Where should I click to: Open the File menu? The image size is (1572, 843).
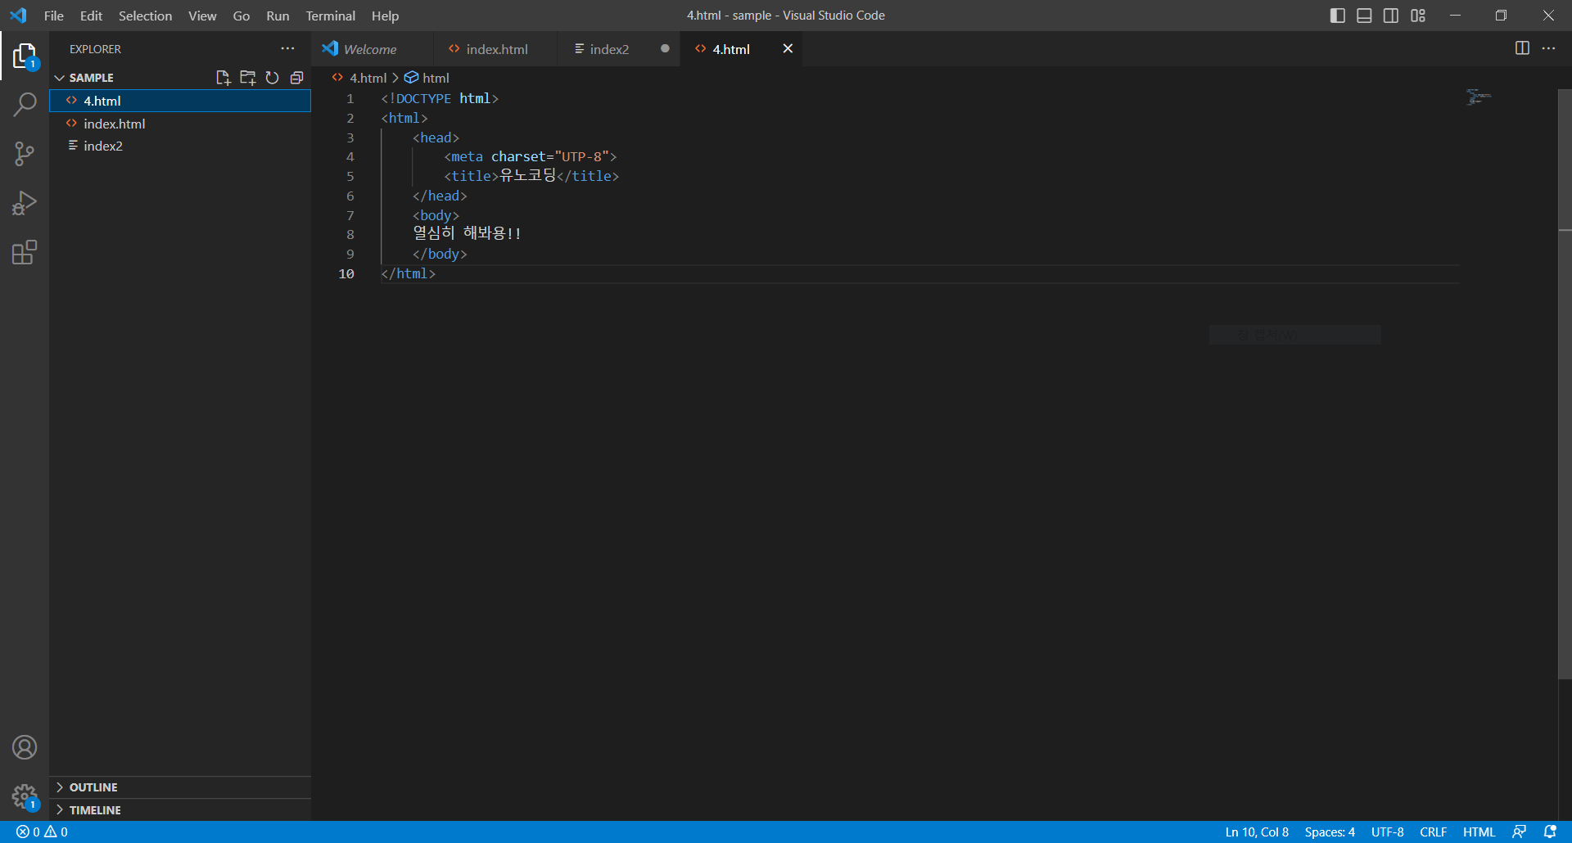[54, 16]
